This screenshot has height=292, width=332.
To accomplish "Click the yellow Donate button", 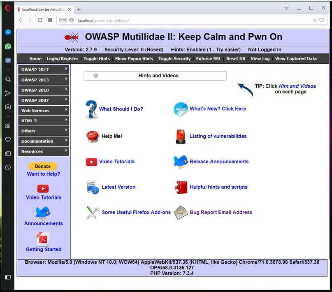I will 43,166.
